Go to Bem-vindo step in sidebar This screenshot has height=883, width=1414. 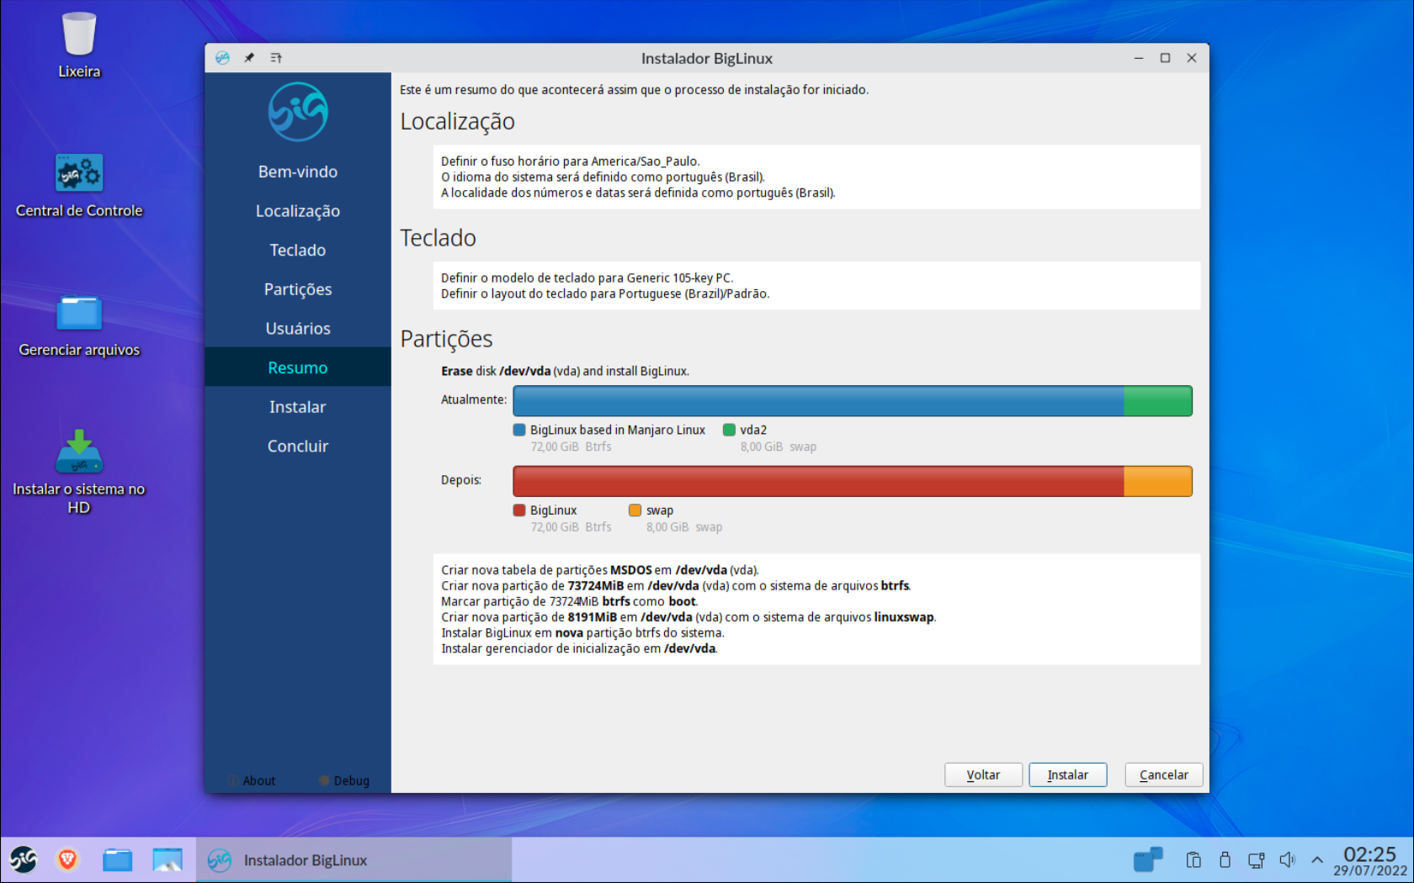(298, 172)
